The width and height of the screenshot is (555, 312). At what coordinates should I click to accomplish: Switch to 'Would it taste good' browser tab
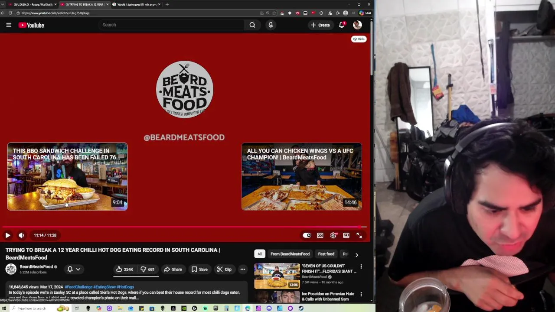tap(136, 4)
